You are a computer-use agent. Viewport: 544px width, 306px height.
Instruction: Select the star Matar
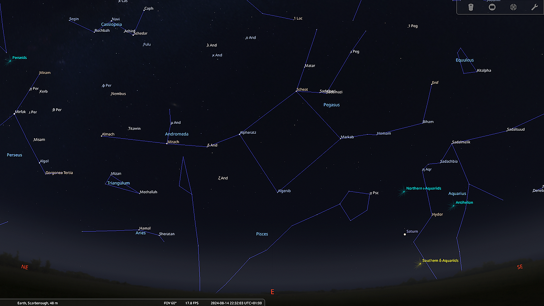[x=305, y=67]
